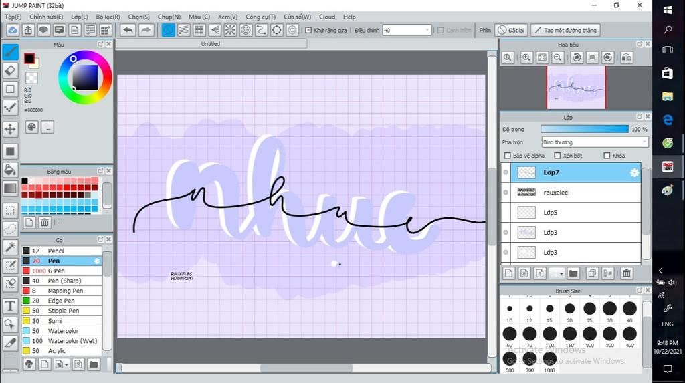This screenshot has height=383, width=685.
Task: Choose the radial snap guide
Action: (x=230, y=30)
